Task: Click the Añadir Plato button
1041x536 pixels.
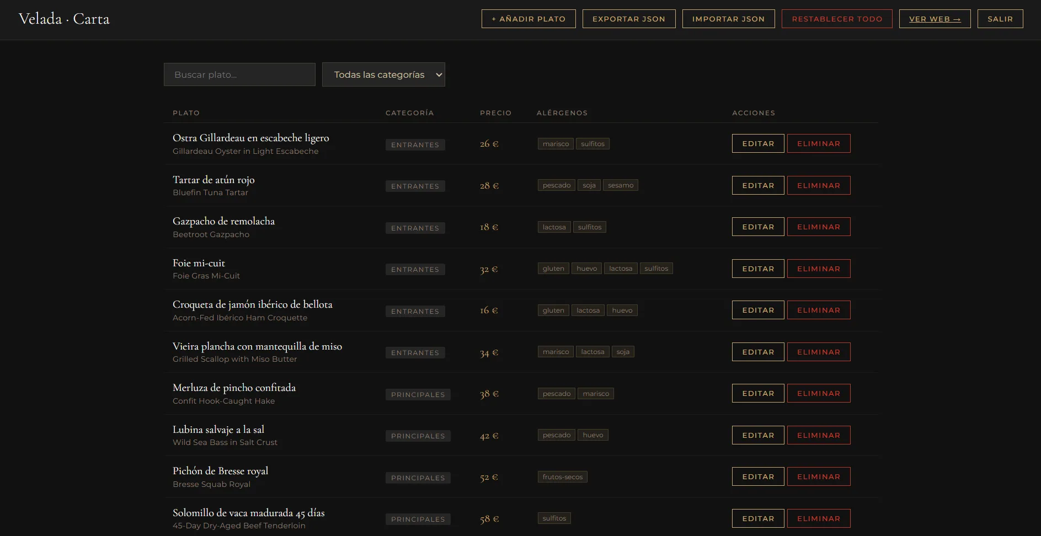Action: tap(528, 19)
